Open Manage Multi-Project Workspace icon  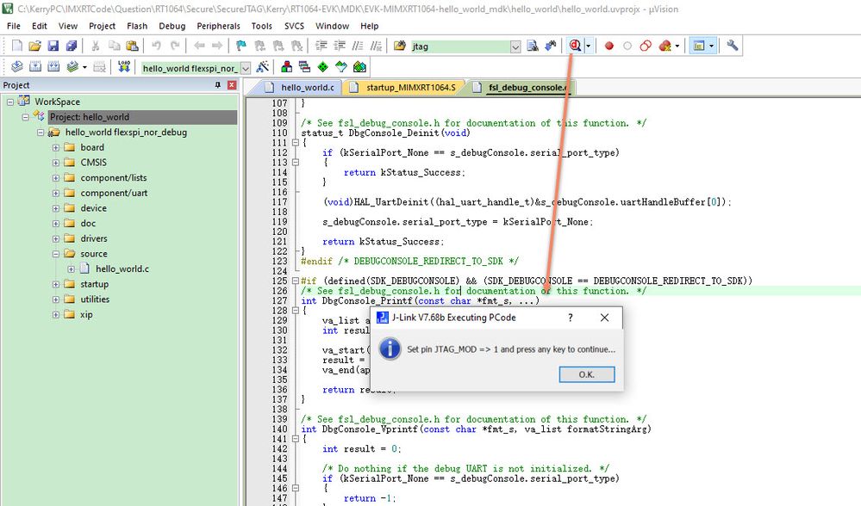pos(305,67)
